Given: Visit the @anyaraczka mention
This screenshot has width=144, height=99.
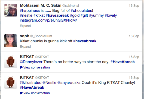Looking at the screenshot, I should click(69, 83).
